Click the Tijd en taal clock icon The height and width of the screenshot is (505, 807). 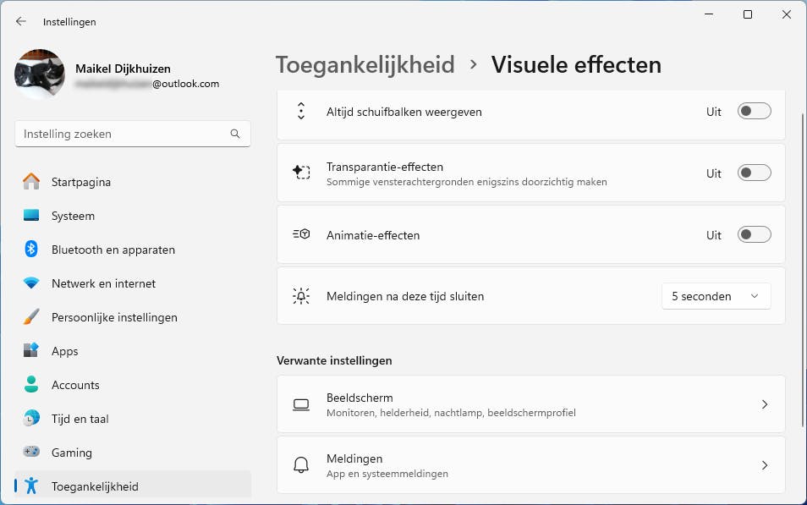(x=32, y=419)
